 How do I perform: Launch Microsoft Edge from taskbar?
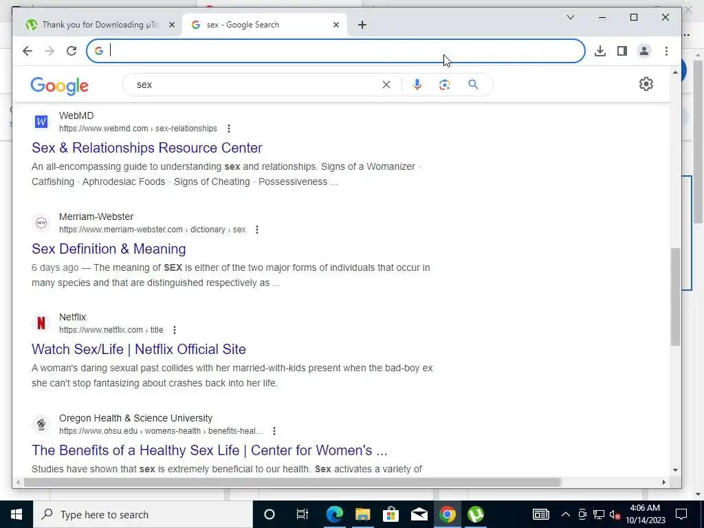point(335,514)
